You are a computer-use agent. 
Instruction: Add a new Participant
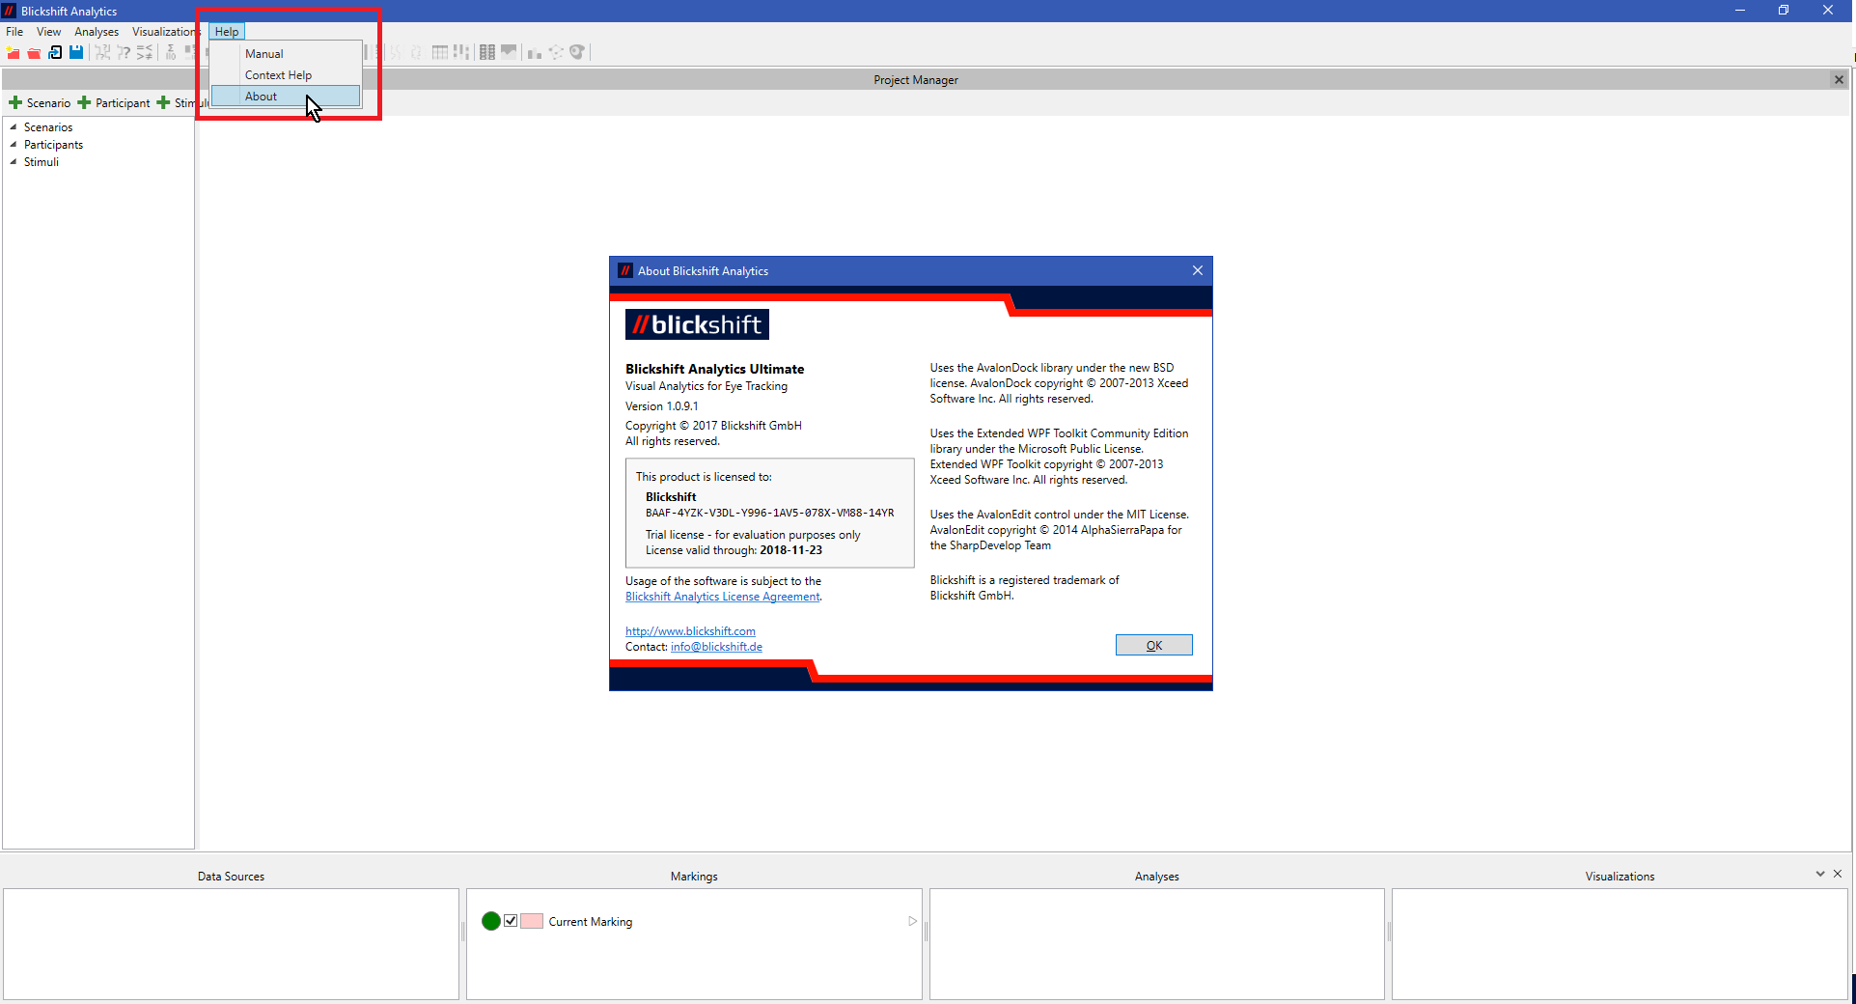point(114,102)
